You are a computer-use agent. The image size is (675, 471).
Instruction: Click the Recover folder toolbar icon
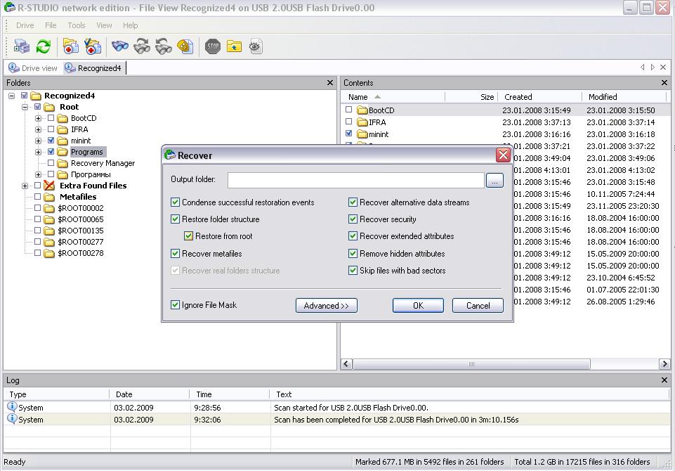point(71,46)
